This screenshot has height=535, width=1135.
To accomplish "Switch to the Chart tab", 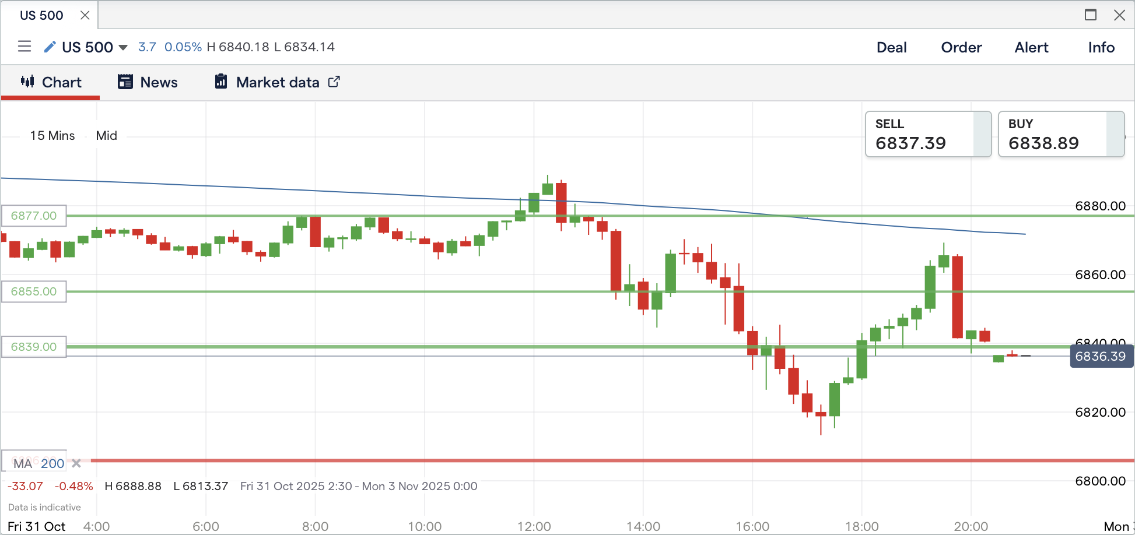I will click(51, 82).
